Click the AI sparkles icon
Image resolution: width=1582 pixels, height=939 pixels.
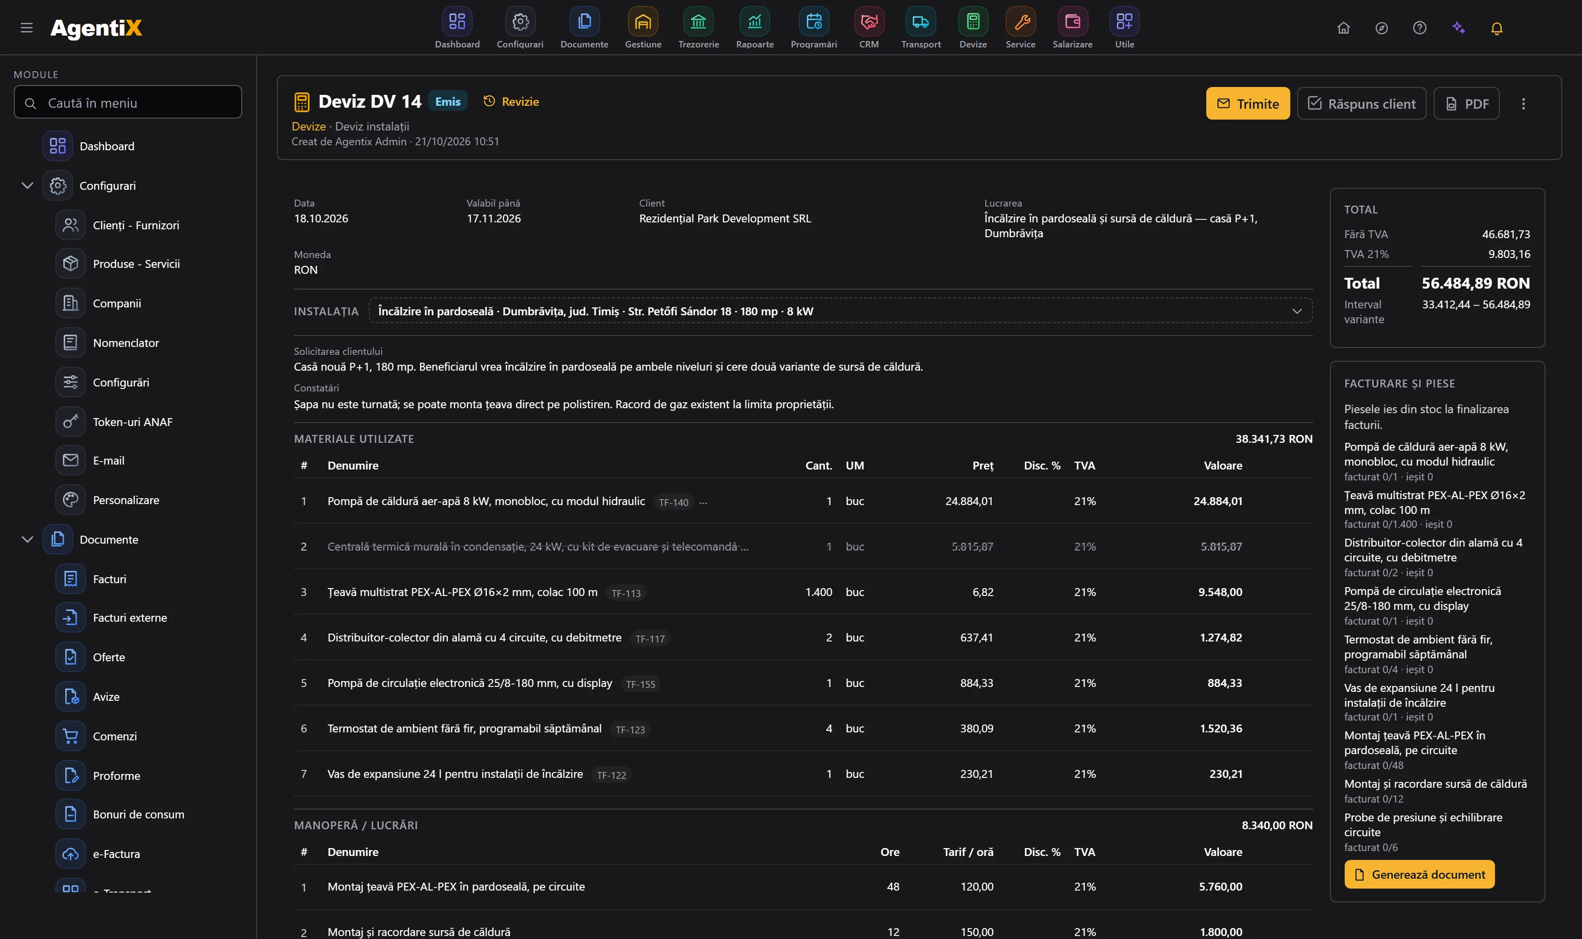point(1458,28)
